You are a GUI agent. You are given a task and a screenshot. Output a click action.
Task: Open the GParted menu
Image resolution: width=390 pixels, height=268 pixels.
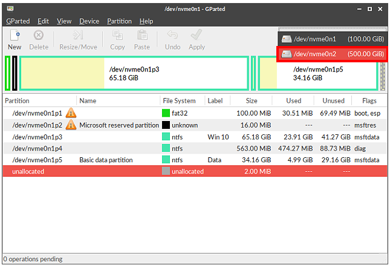[18, 21]
